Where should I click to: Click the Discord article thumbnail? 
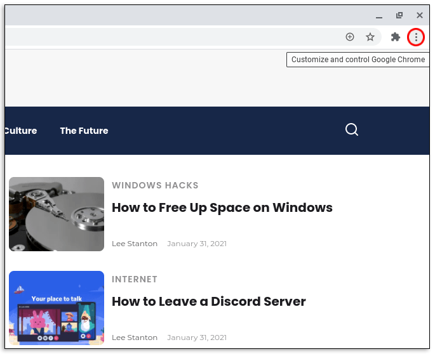click(57, 308)
